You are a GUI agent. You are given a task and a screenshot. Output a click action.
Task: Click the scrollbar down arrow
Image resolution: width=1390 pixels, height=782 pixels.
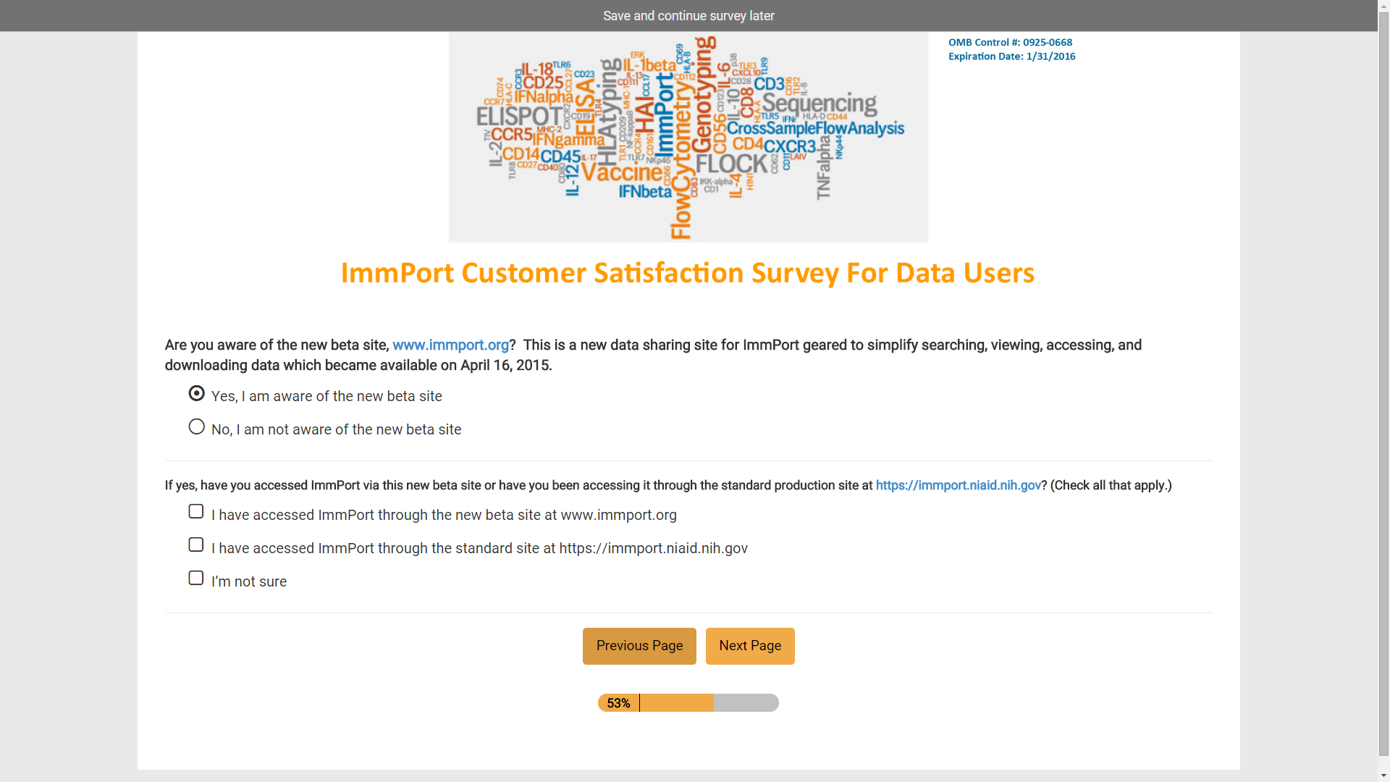[x=1383, y=775]
